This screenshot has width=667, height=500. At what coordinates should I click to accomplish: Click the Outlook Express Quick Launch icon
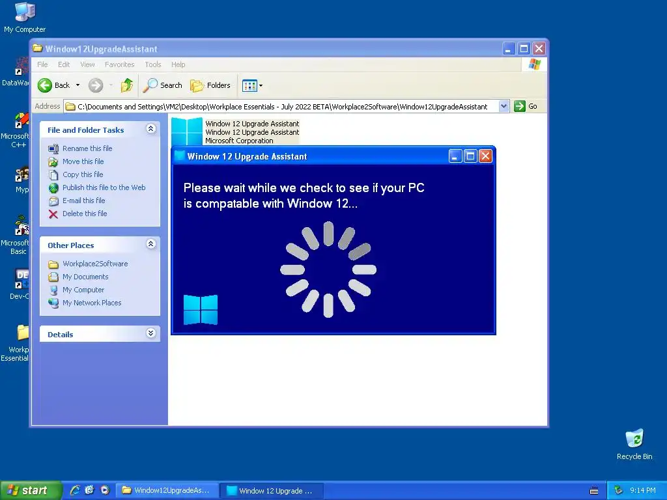point(90,490)
